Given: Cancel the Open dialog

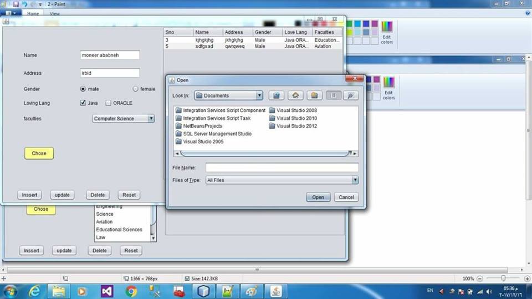Looking at the screenshot, I should (x=346, y=197).
